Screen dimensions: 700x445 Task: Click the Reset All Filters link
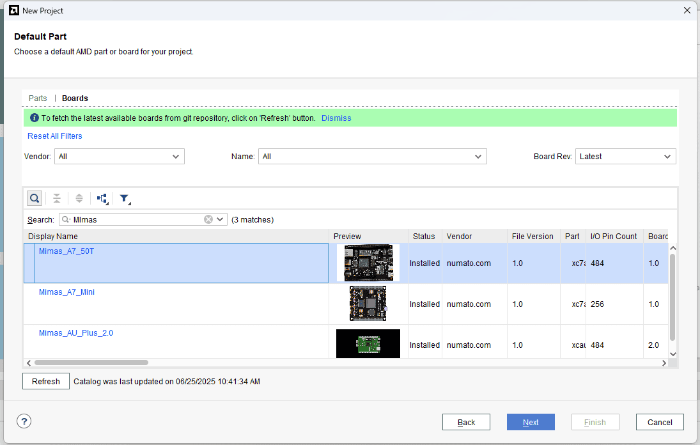coord(55,136)
